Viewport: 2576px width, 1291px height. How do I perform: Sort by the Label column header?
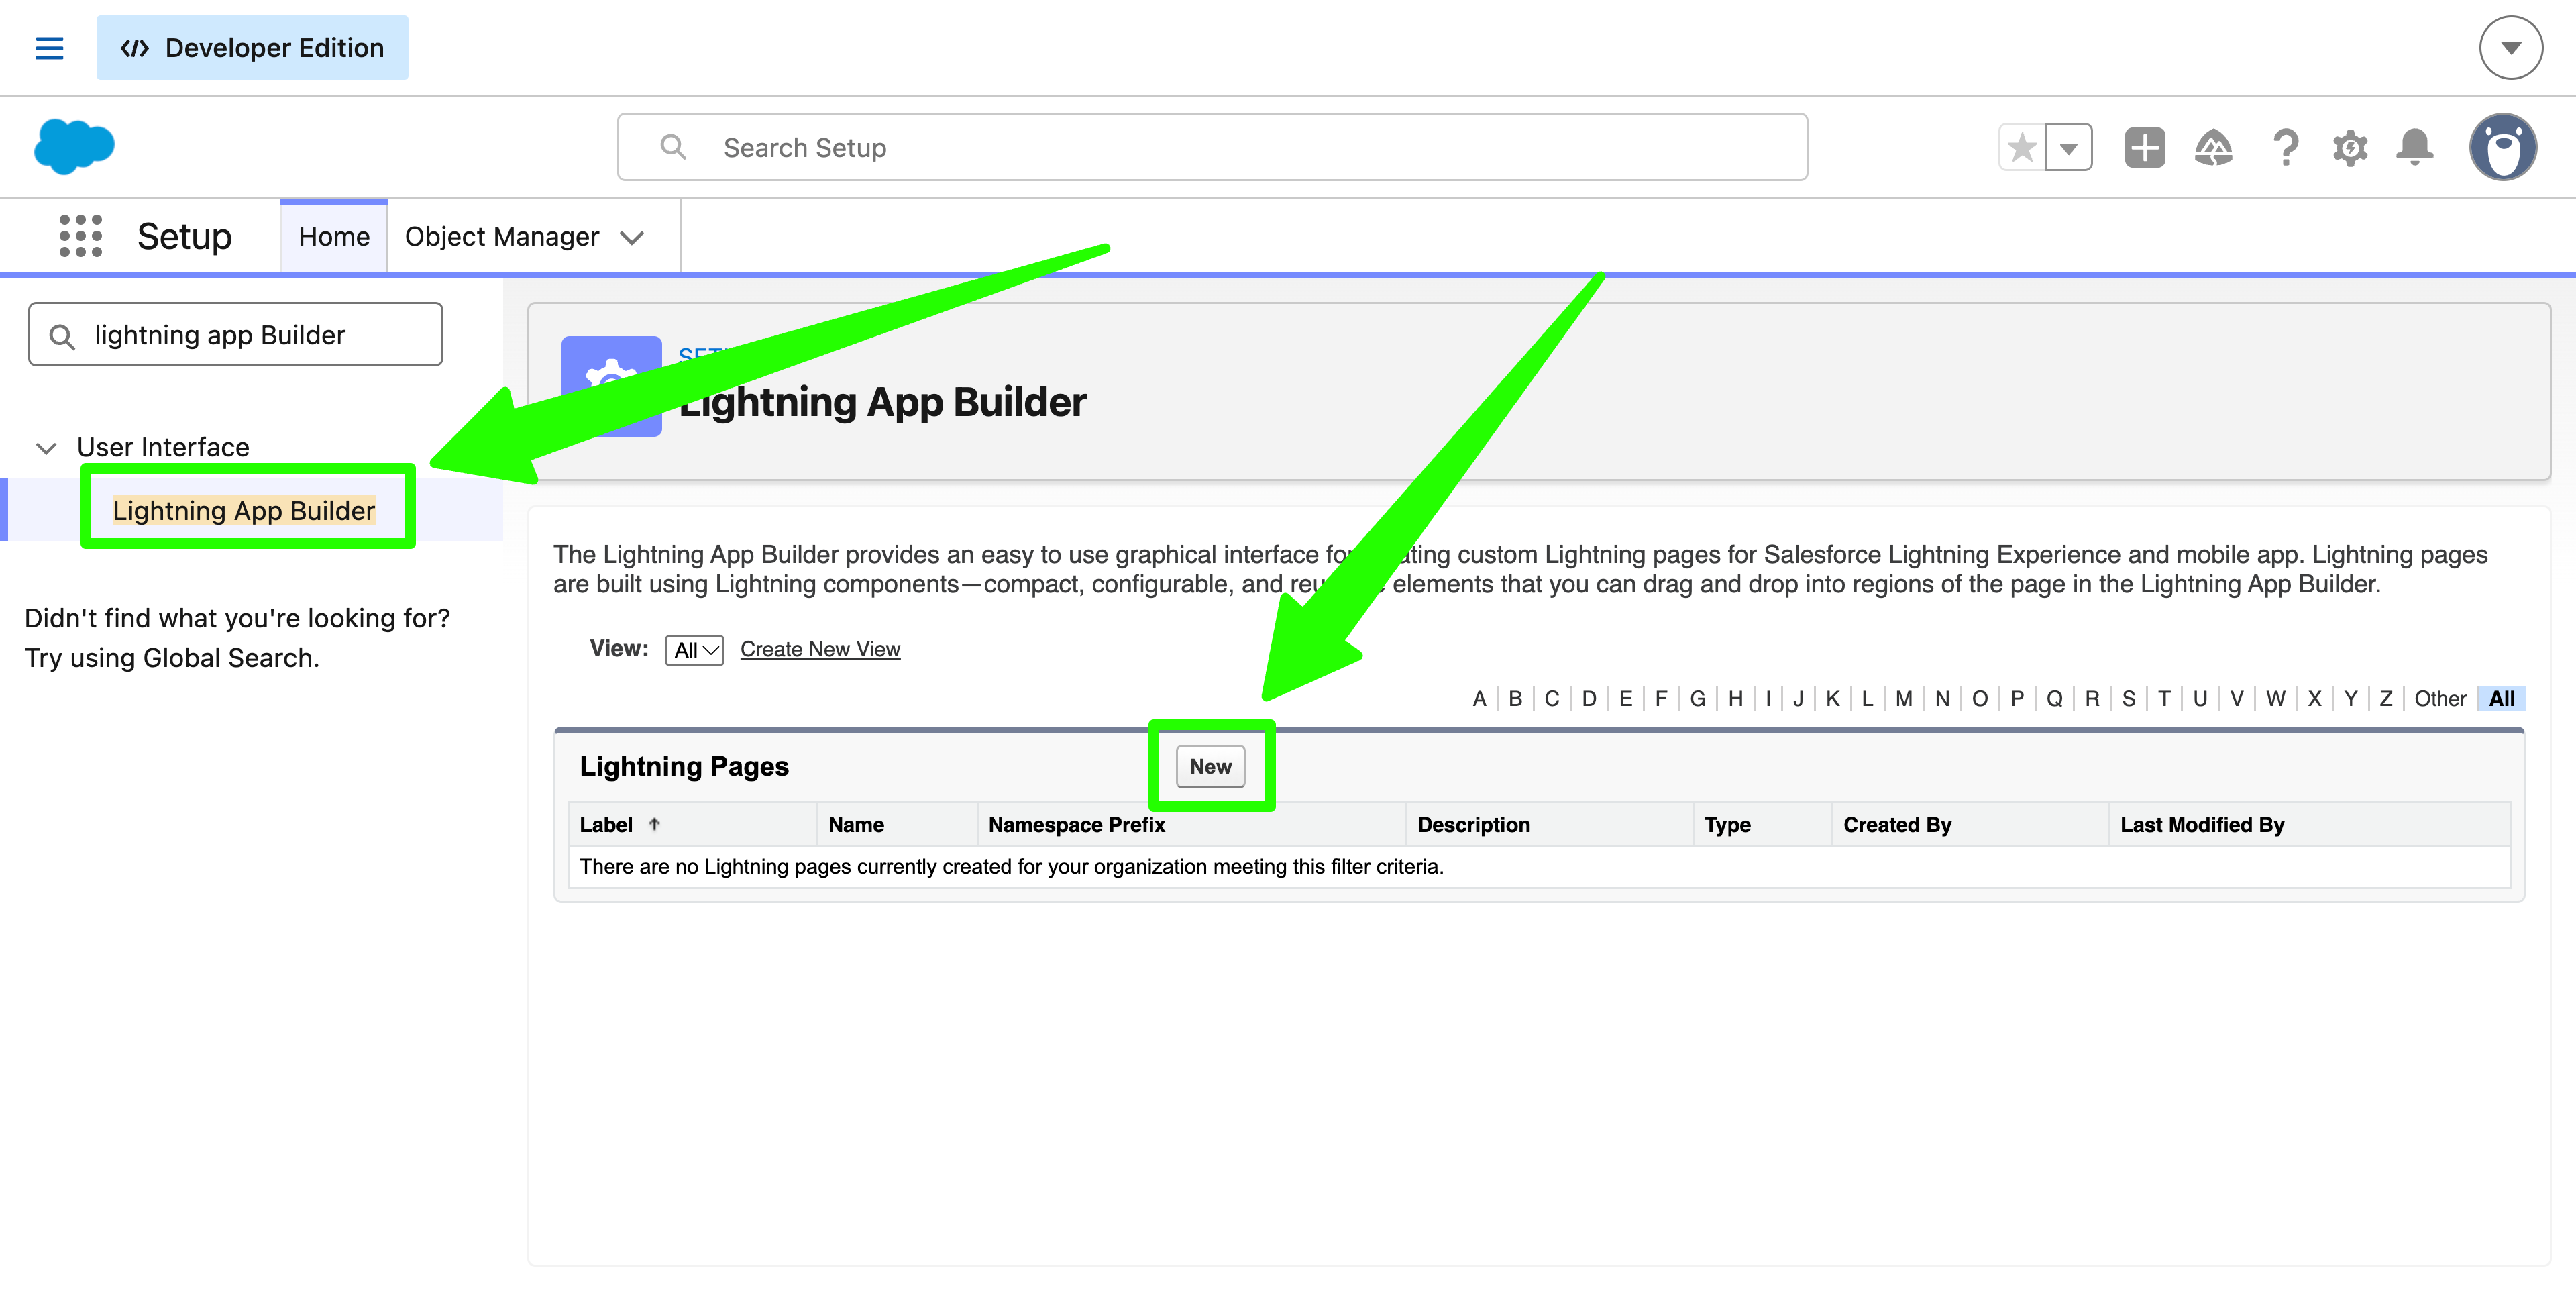(606, 824)
